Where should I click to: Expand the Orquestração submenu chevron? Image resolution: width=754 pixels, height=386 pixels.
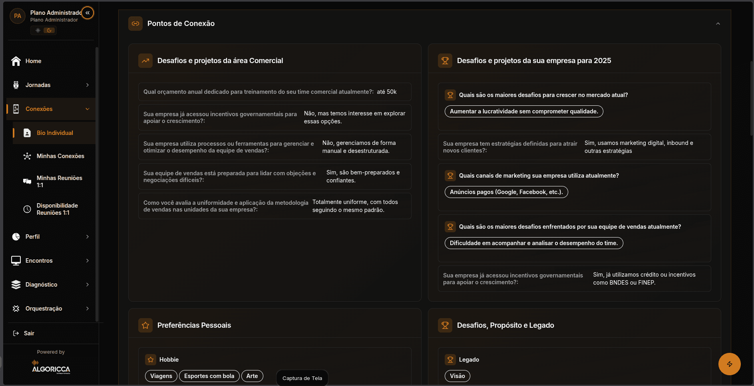pyautogui.click(x=88, y=309)
